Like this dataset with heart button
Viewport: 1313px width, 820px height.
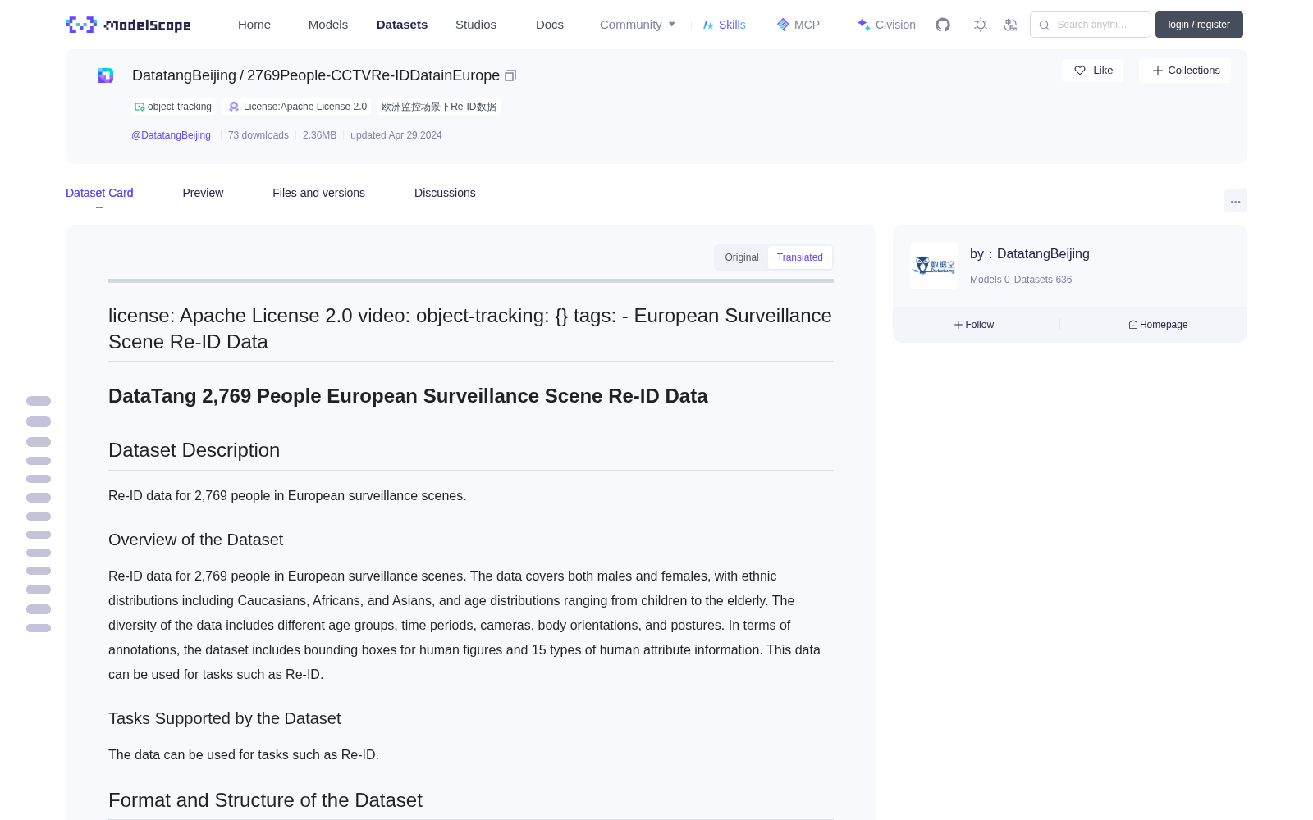[x=1092, y=71]
